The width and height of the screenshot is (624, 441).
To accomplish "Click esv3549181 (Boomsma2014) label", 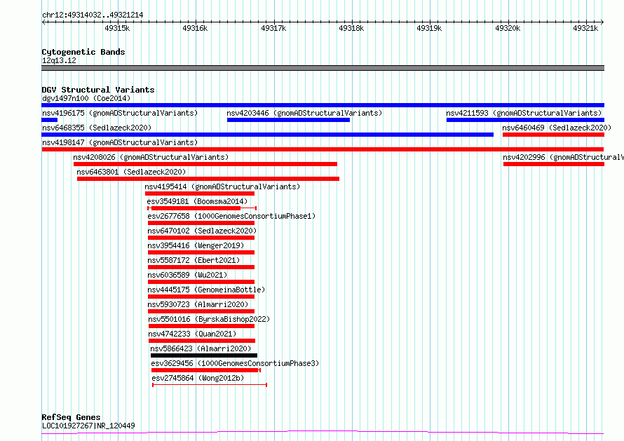I will [x=197, y=201].
